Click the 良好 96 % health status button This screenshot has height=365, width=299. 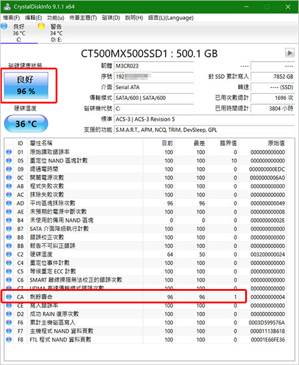click(x=26, y=85)
